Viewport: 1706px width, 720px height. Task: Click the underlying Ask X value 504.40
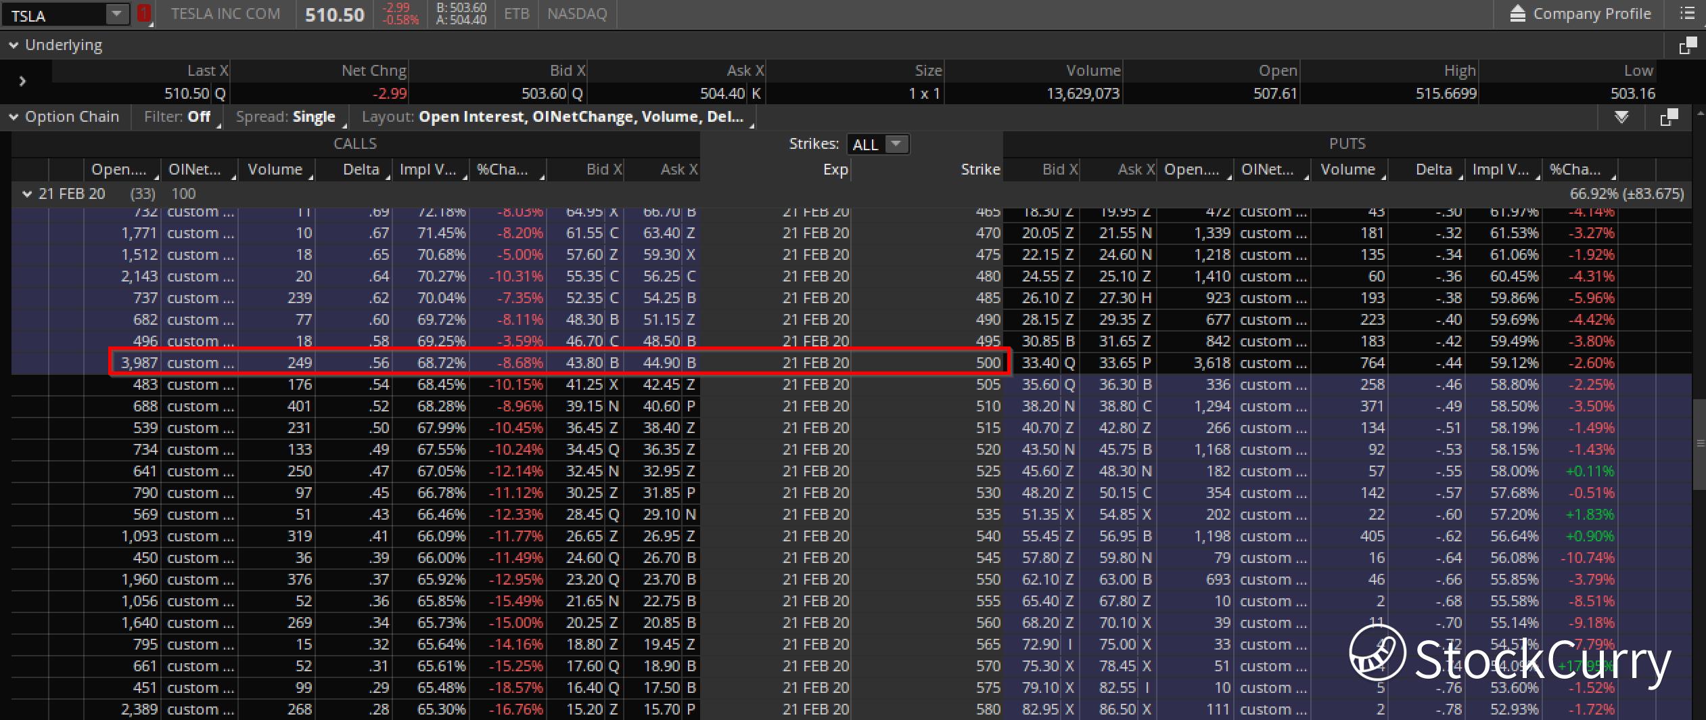pyautogui.click(x=722, y=93)
